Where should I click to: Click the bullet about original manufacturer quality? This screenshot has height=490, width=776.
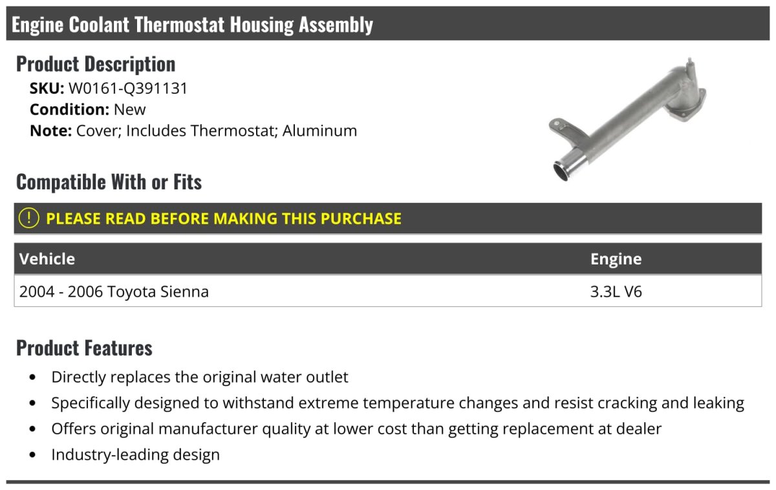click(x=356, y=429)
